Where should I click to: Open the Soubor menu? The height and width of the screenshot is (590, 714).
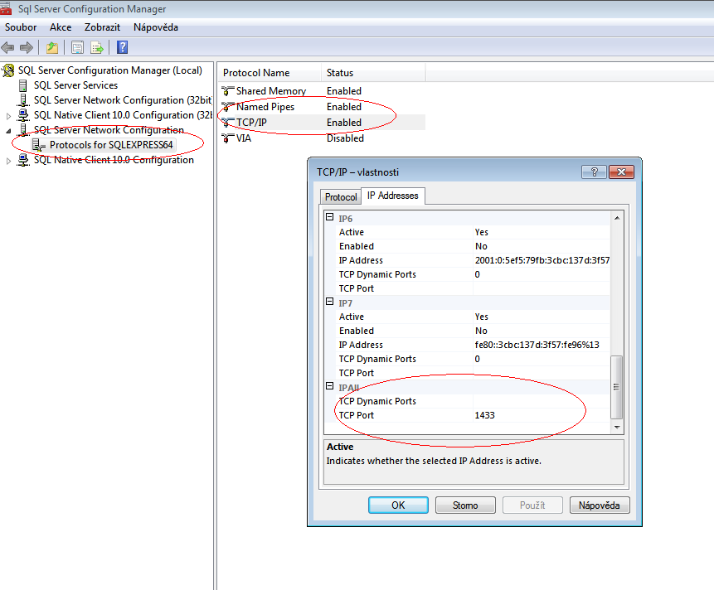[21, 27]
